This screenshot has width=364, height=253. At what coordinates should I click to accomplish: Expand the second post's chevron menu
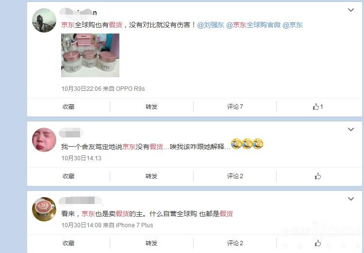(351, 129)
